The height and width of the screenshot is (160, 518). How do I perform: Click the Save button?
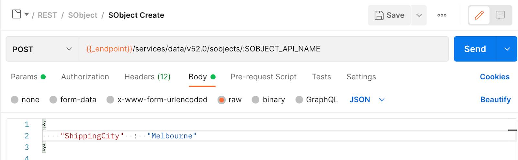pos(389,15)
